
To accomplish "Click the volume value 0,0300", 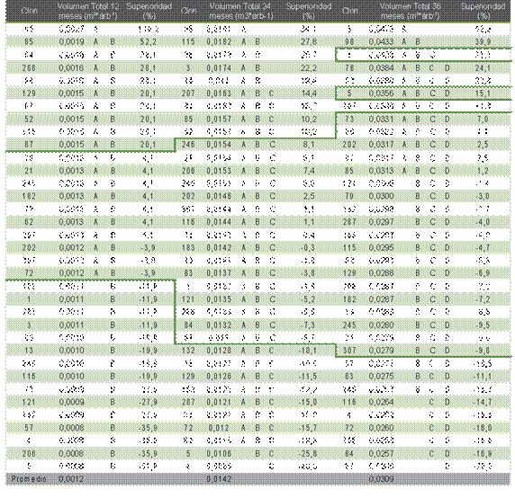I will tap(381, 196).
